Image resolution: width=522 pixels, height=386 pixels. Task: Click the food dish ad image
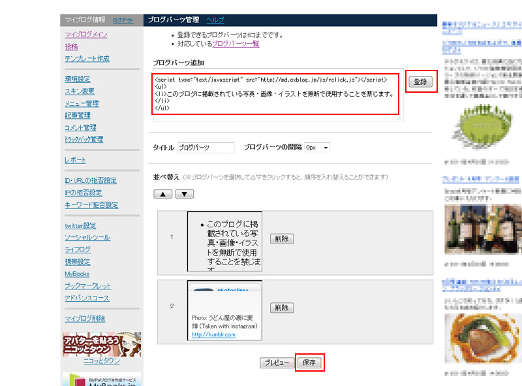click(483, 338)
